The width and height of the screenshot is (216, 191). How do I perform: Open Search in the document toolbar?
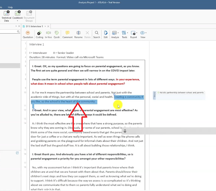coord(96,34)
